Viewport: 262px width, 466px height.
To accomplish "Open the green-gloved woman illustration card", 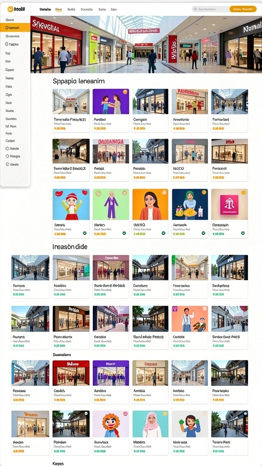I will (190, 433).
